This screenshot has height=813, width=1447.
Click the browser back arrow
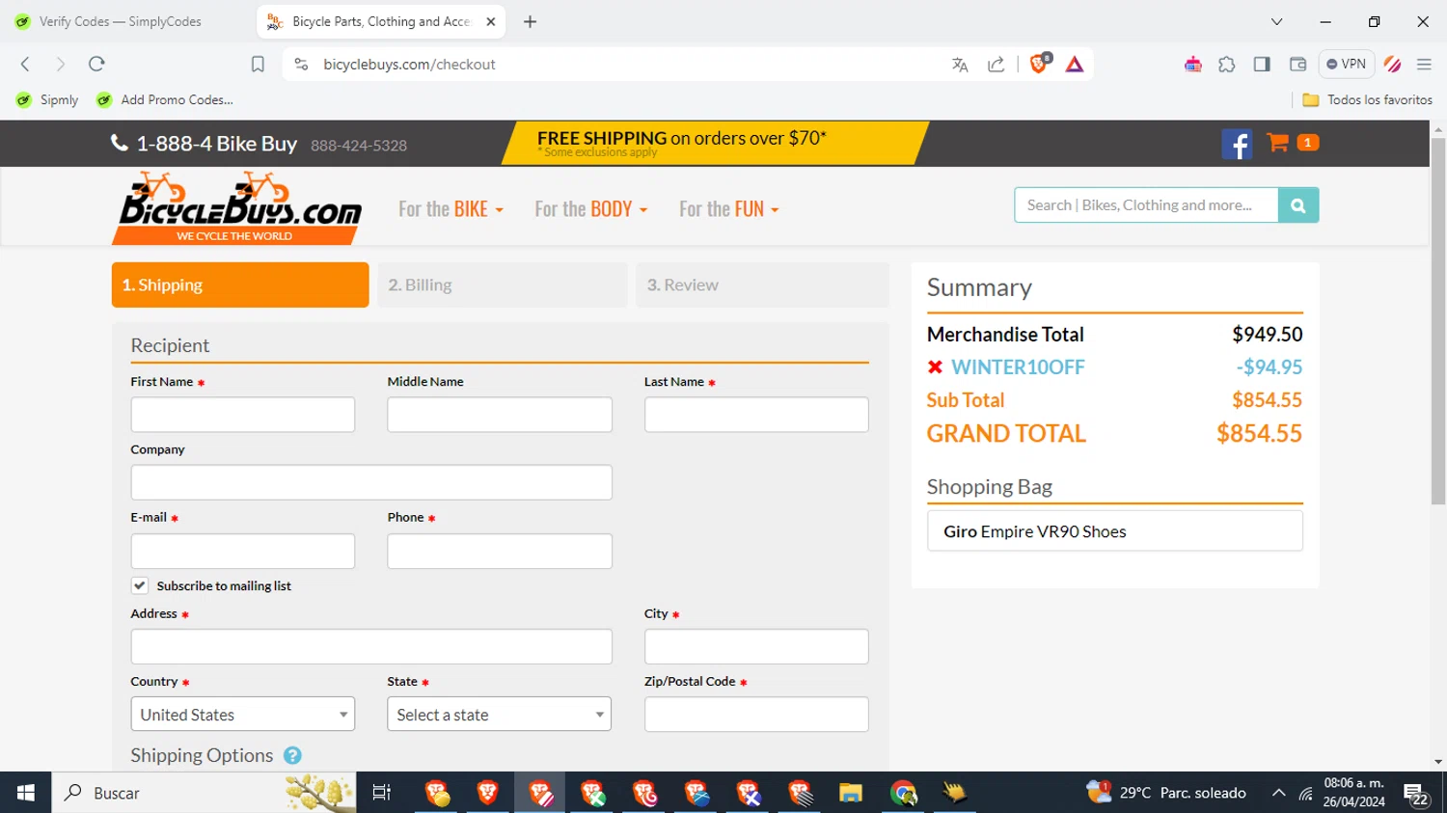pyautogui.click(x=26, y=65)
